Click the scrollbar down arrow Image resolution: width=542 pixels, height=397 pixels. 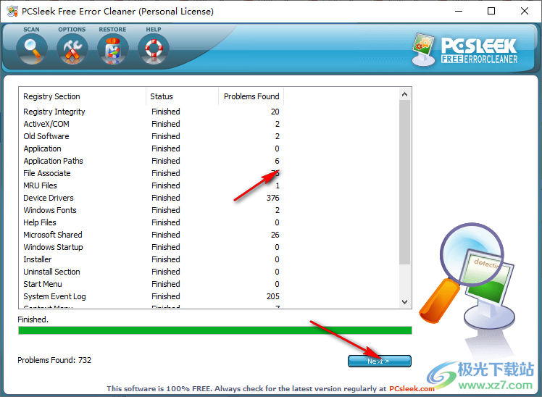pyautogui.click(x=404, y=302)
